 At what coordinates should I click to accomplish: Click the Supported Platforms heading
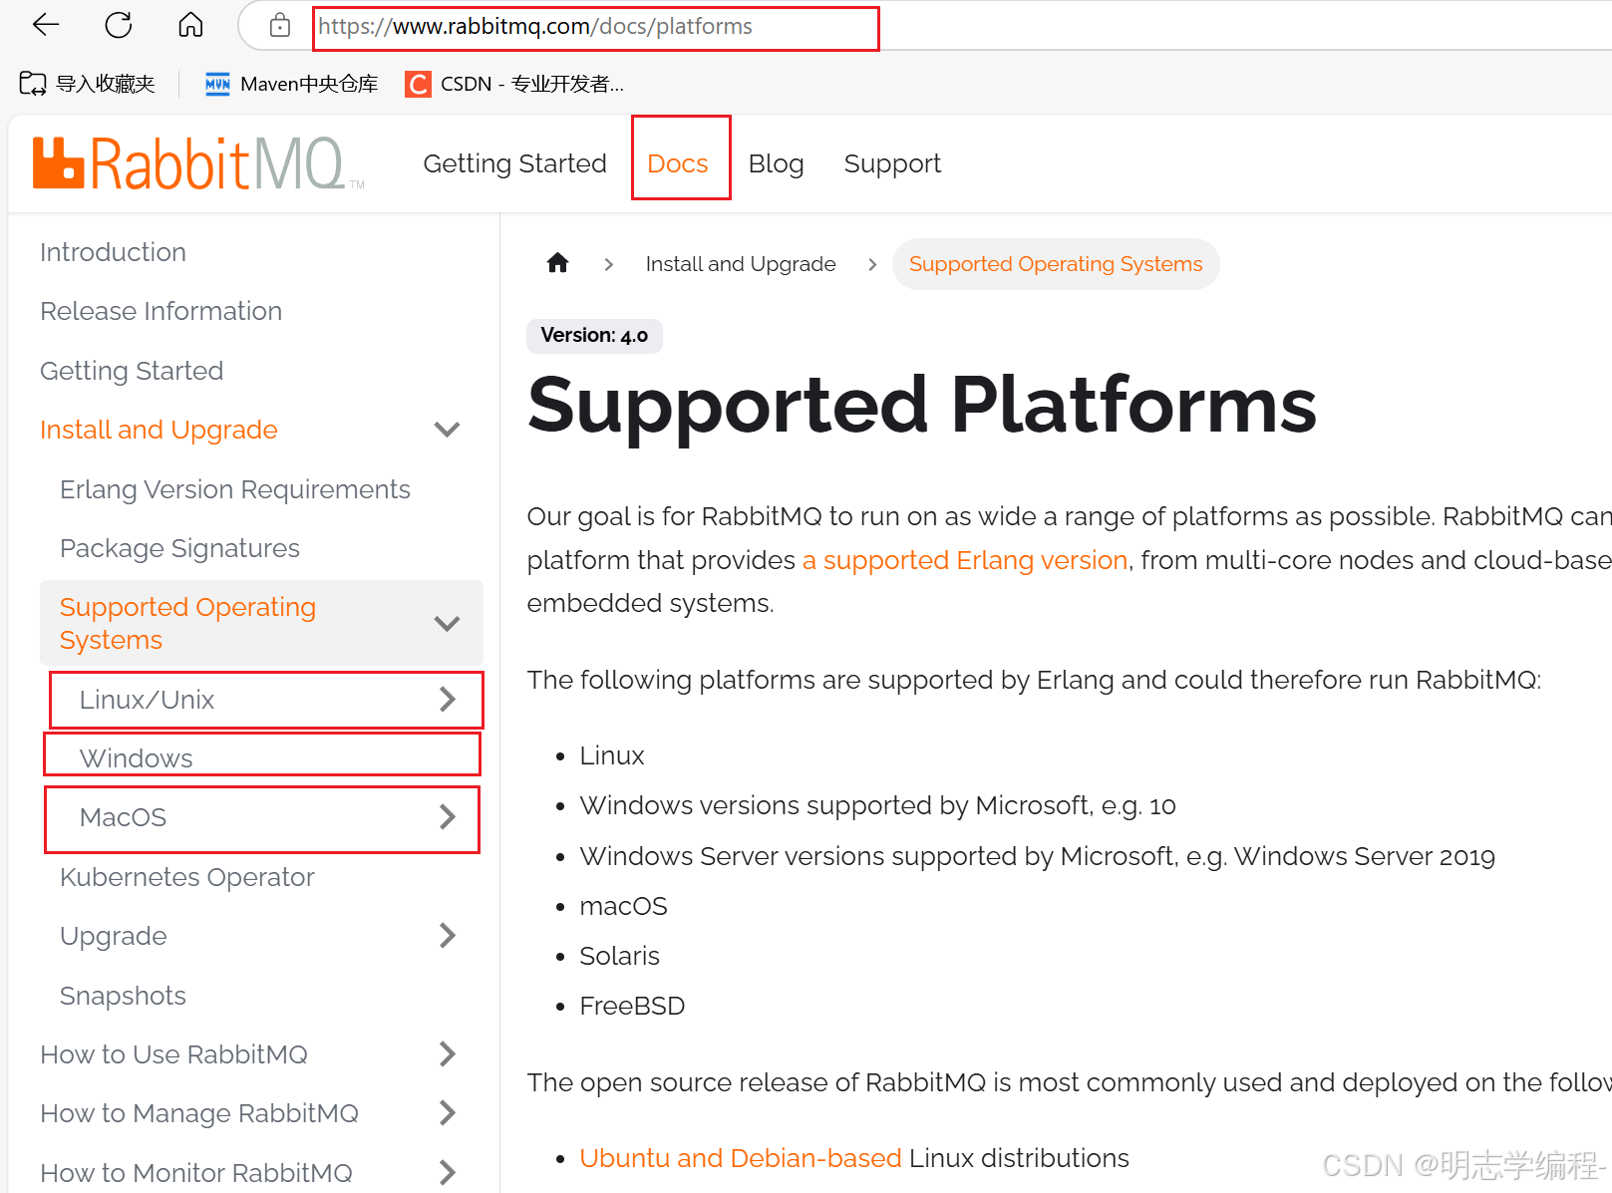point(922,405)
